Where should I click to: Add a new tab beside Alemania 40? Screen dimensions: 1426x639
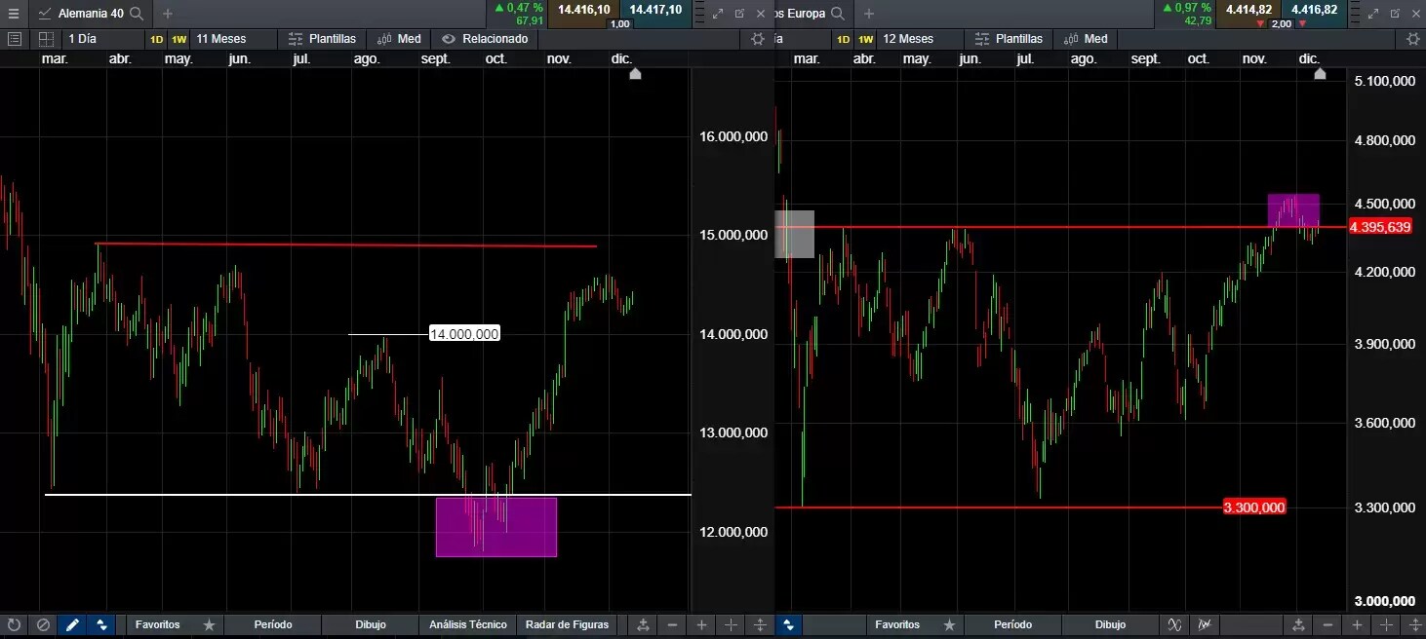click(x=168, y=14)
